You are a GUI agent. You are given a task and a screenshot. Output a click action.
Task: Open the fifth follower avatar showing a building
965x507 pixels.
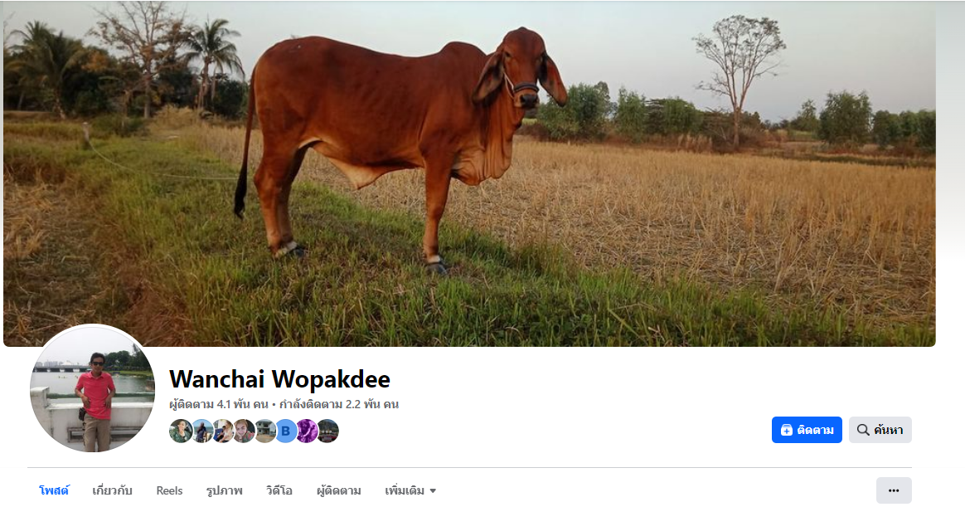pos(265,431)
